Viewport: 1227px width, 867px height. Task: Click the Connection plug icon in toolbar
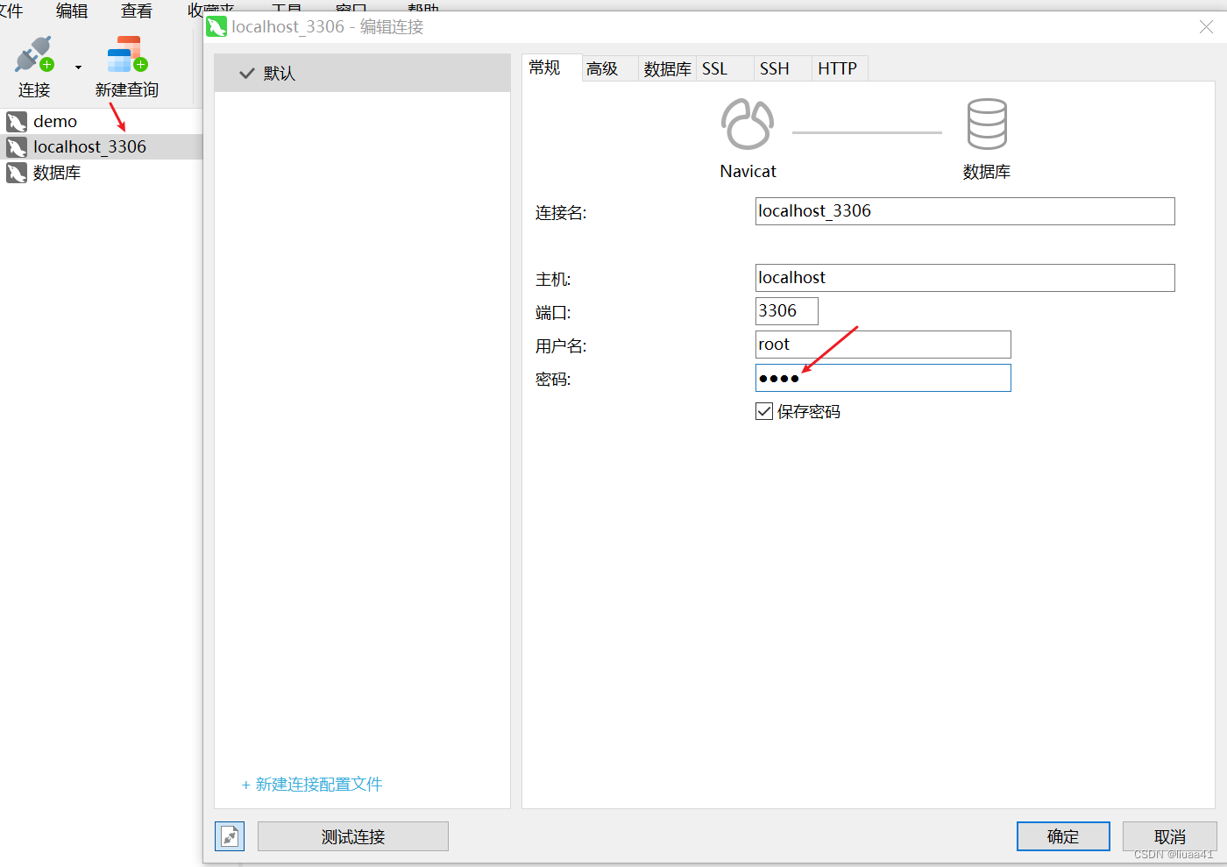pos(34,54)
